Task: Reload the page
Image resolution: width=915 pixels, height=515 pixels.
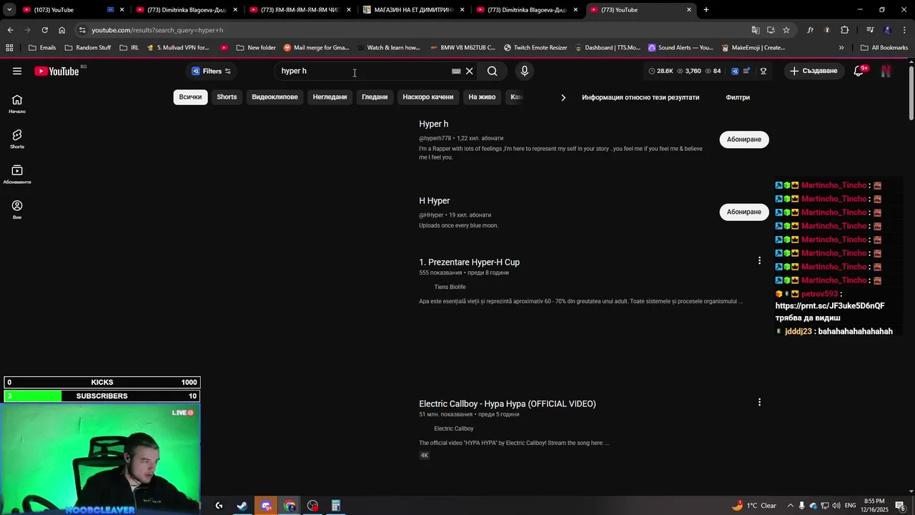Action: coord(44,30)
